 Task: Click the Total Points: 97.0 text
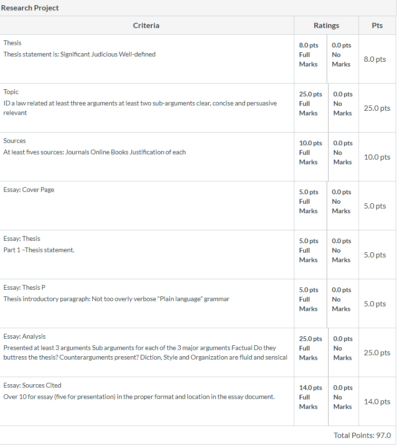click(362, 436)
